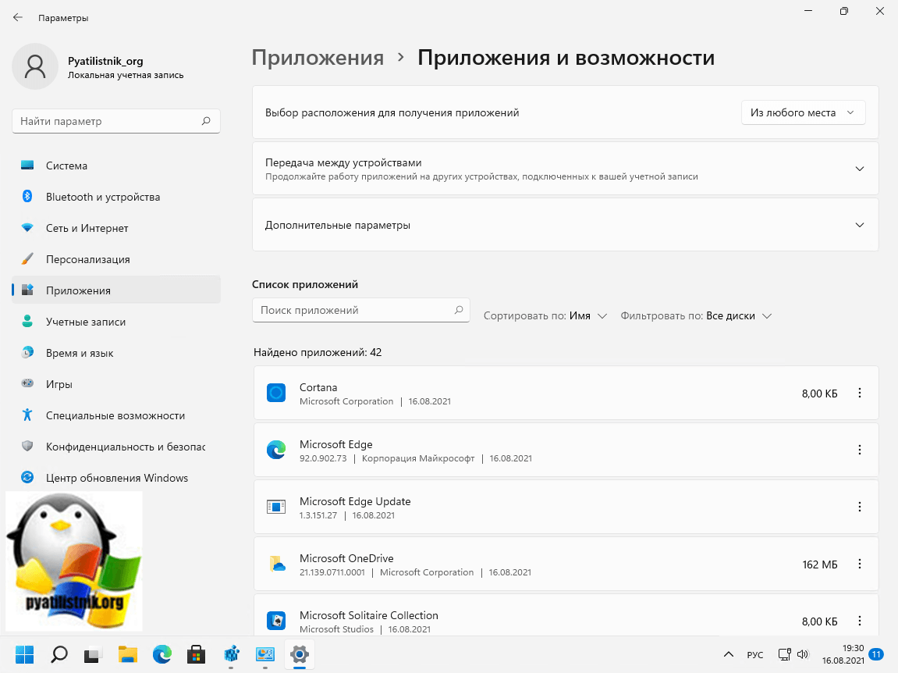The width and height of the screenshot is (898, 673).
Task: Open the Сортировать по: Имя dropdown
Action: pos(545,316)
